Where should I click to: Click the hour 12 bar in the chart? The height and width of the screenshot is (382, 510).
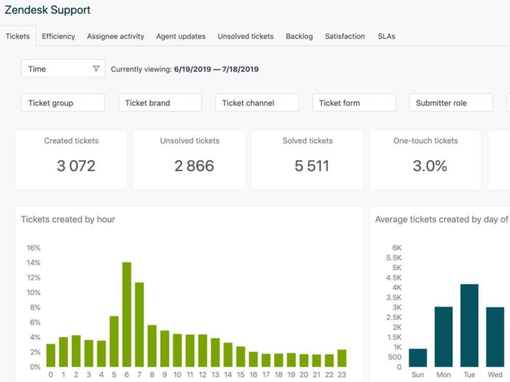point(202,350)
